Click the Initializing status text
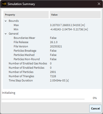Screen dimensions: 103x114 pos(9,93)
